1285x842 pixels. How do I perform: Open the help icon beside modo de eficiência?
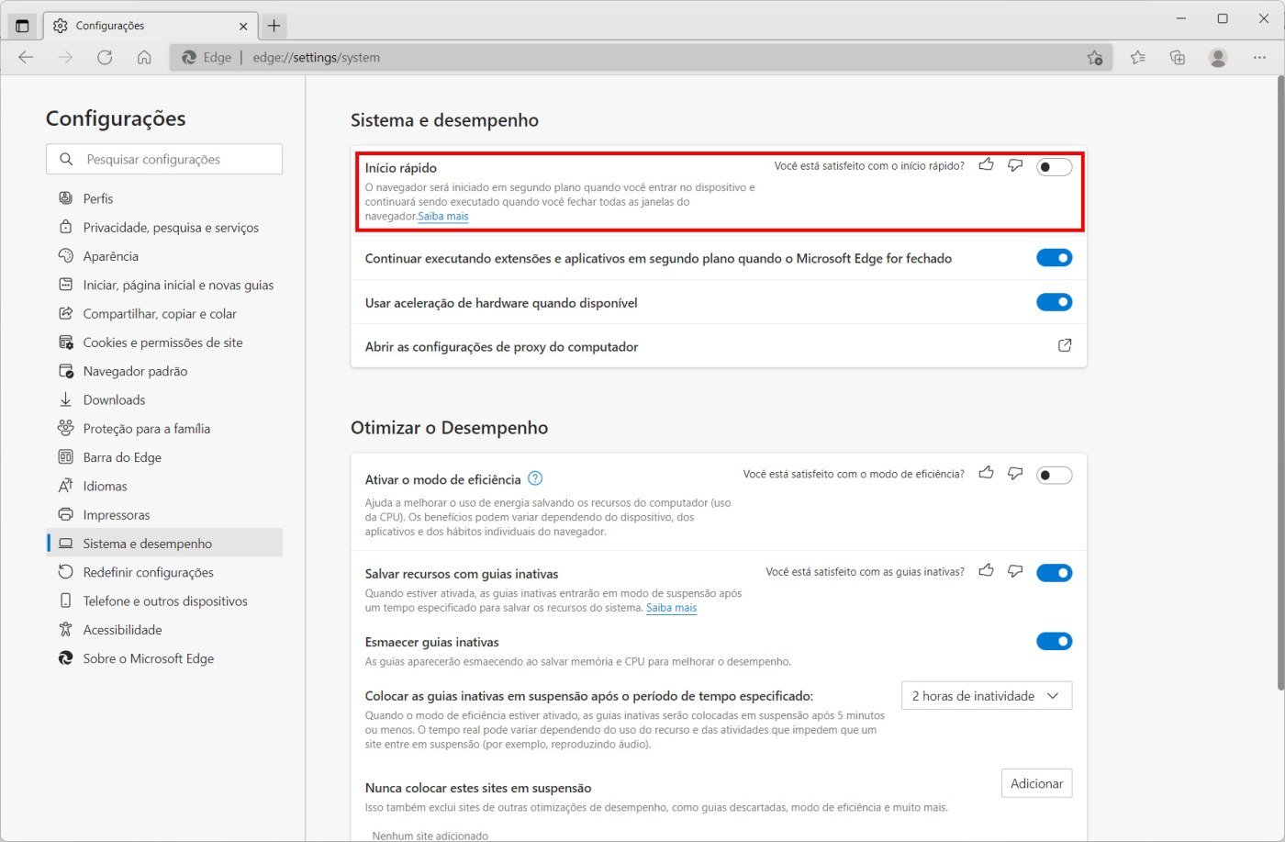click(x=536, y=478)
